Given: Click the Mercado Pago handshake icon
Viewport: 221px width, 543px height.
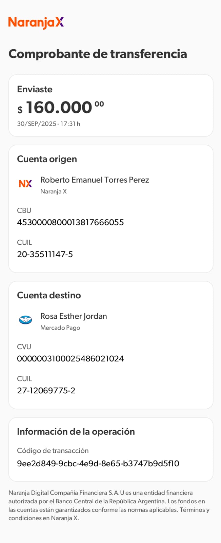Looking at the screenshot, I should click(25, 320).
